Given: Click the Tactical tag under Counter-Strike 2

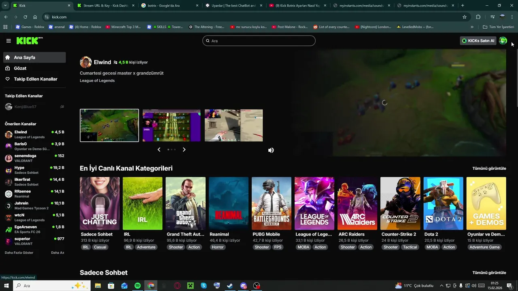Looking at the screenshot, I should pos(410,247).
